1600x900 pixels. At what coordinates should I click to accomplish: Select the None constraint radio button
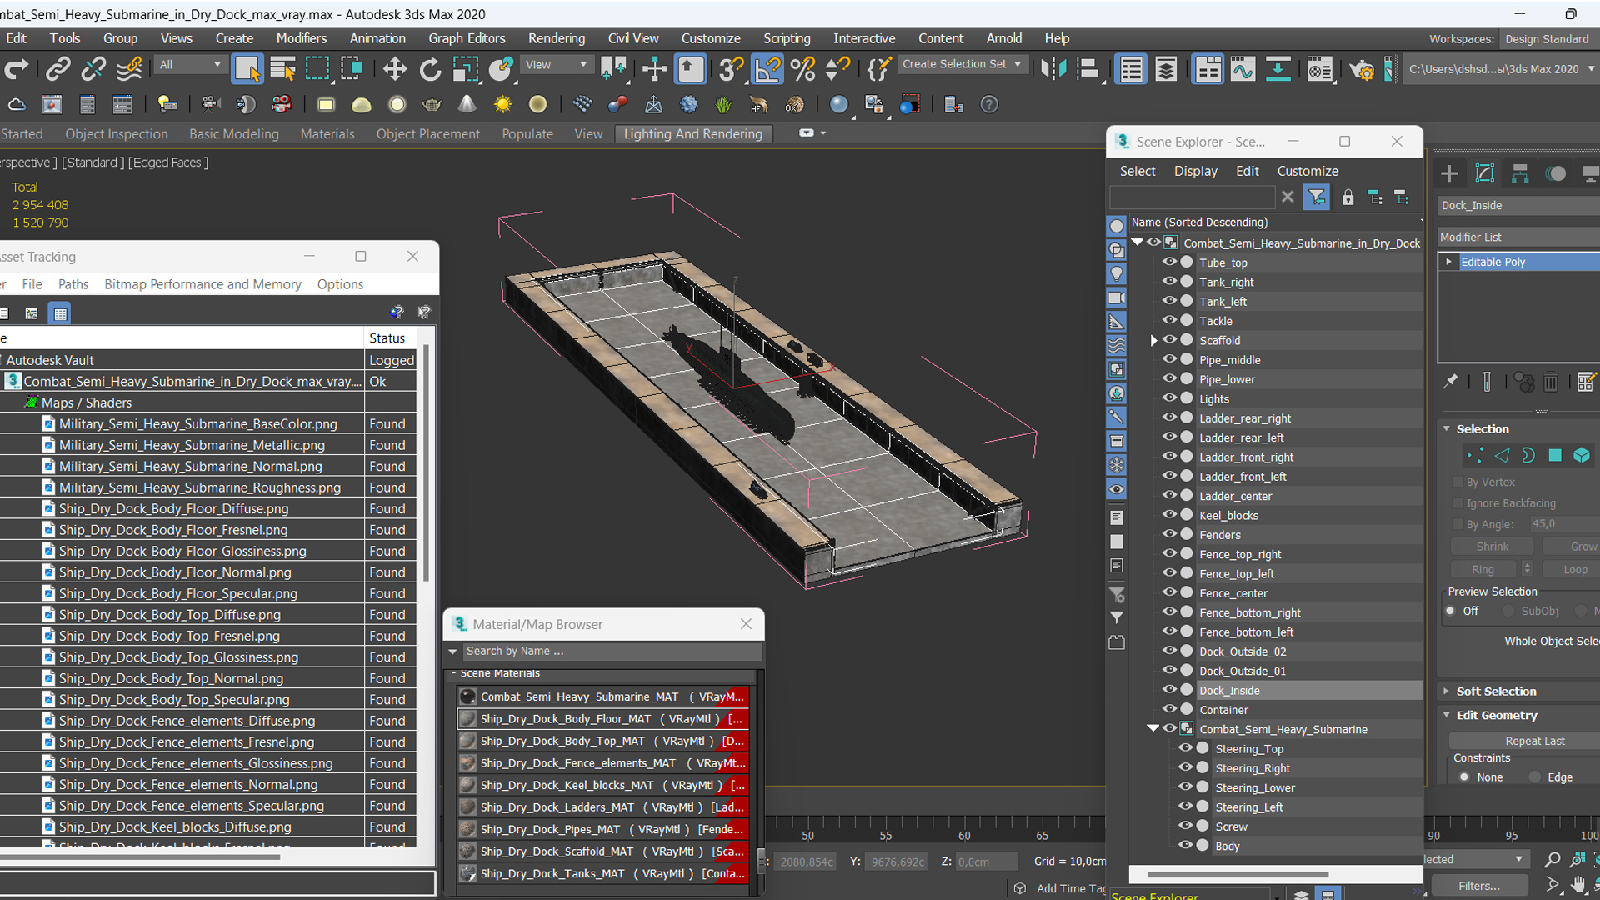click(x=1464, y=777)
